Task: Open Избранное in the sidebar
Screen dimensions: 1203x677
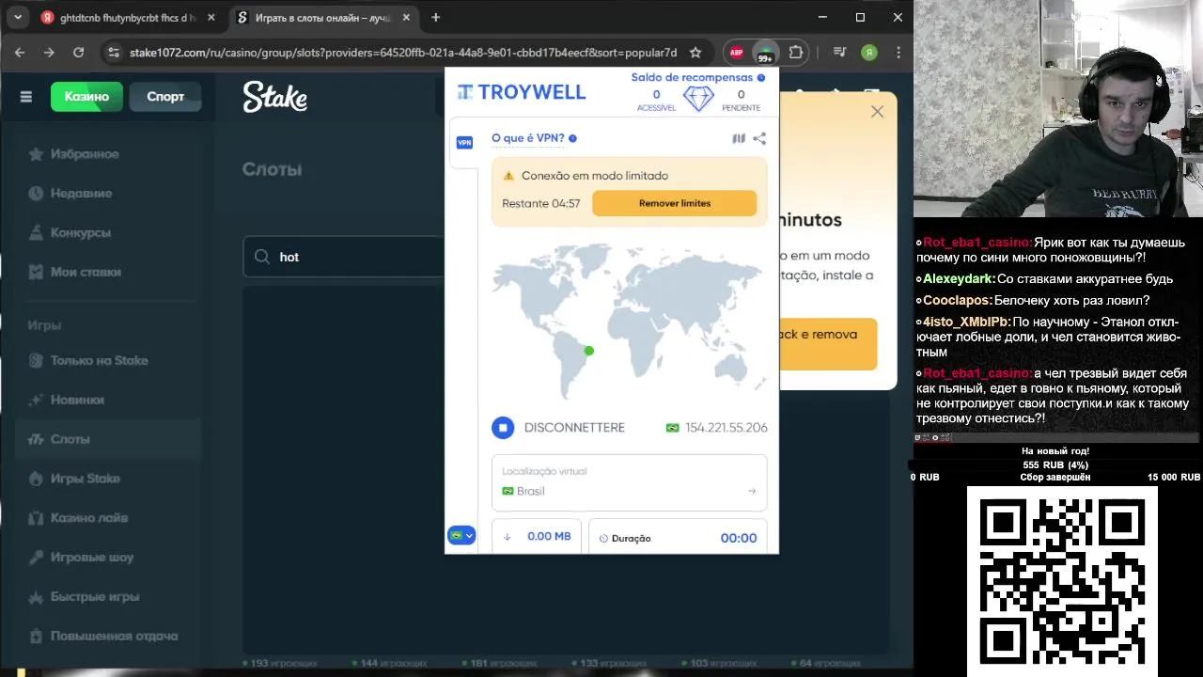Action: (x=108, y=154)
